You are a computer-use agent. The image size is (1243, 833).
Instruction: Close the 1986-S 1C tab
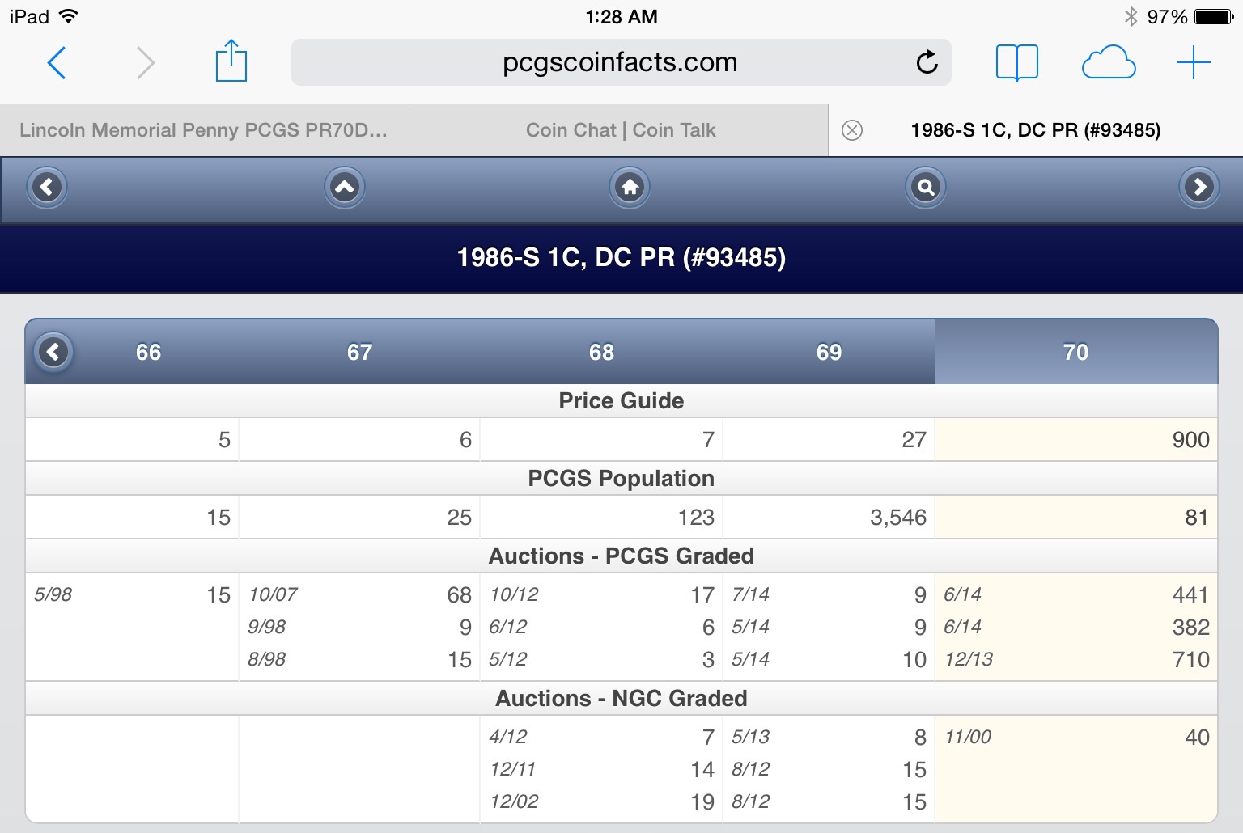[x=852, y=130]
